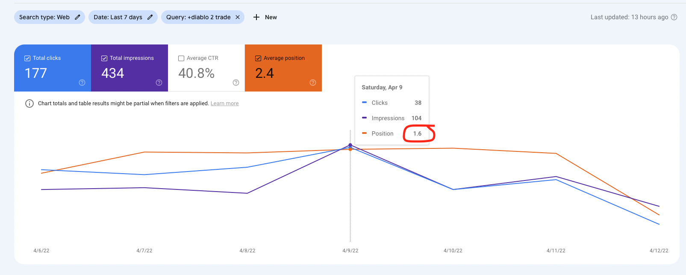Follow the Learn more link

pyautogui.click(x=224, y=103)
